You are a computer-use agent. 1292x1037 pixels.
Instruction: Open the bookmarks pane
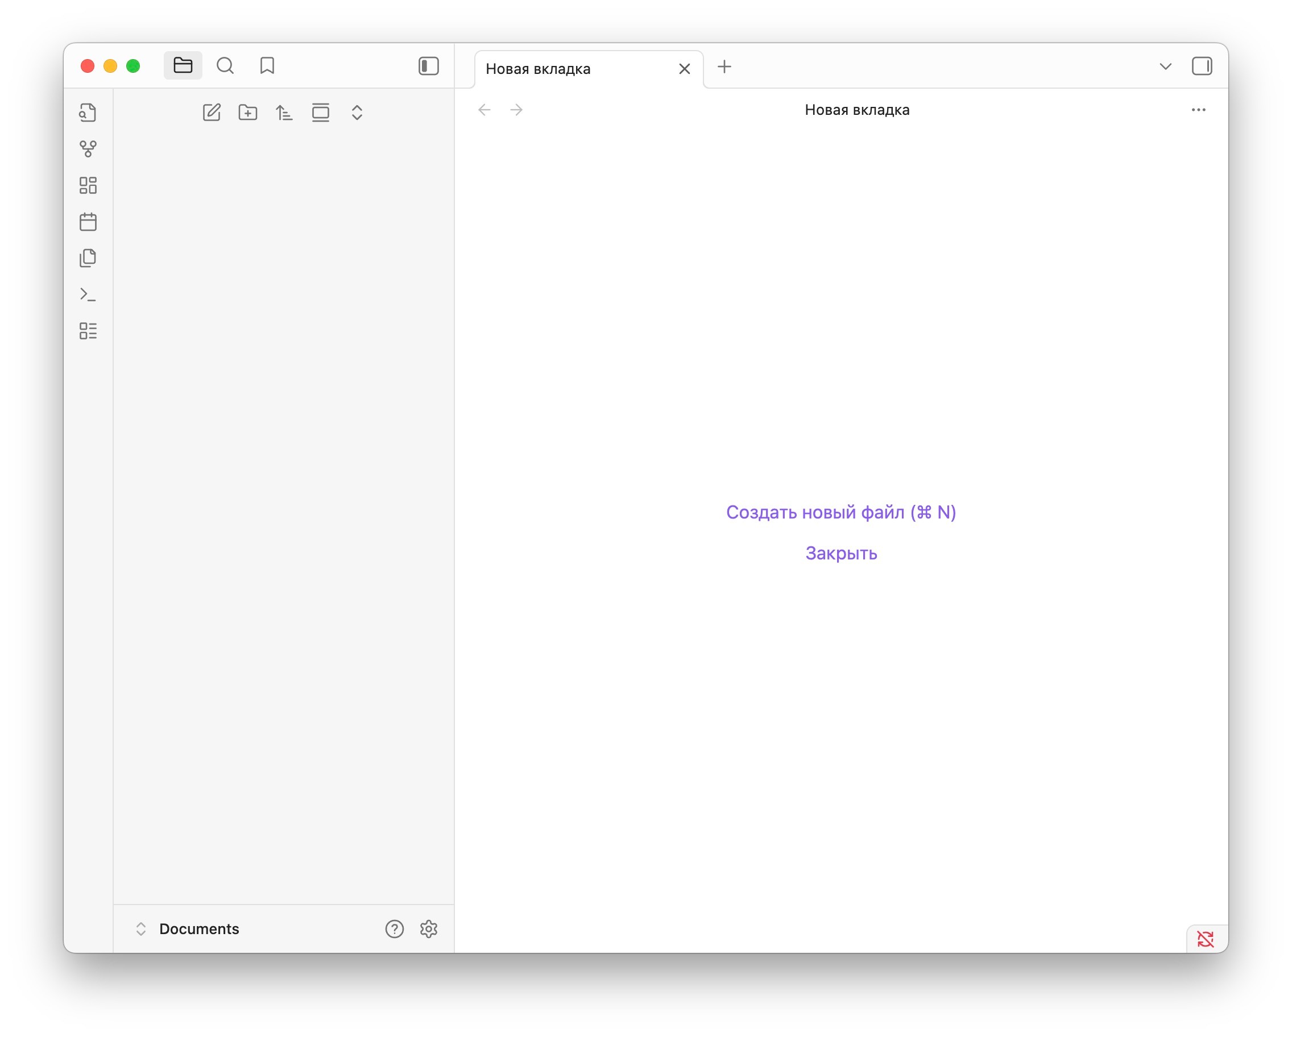tap(267, 65)
